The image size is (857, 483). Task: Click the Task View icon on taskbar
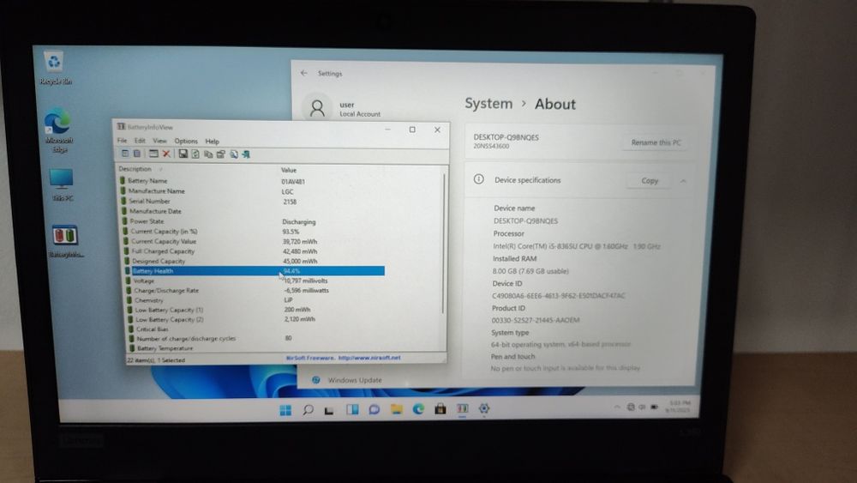click(329, 410)
